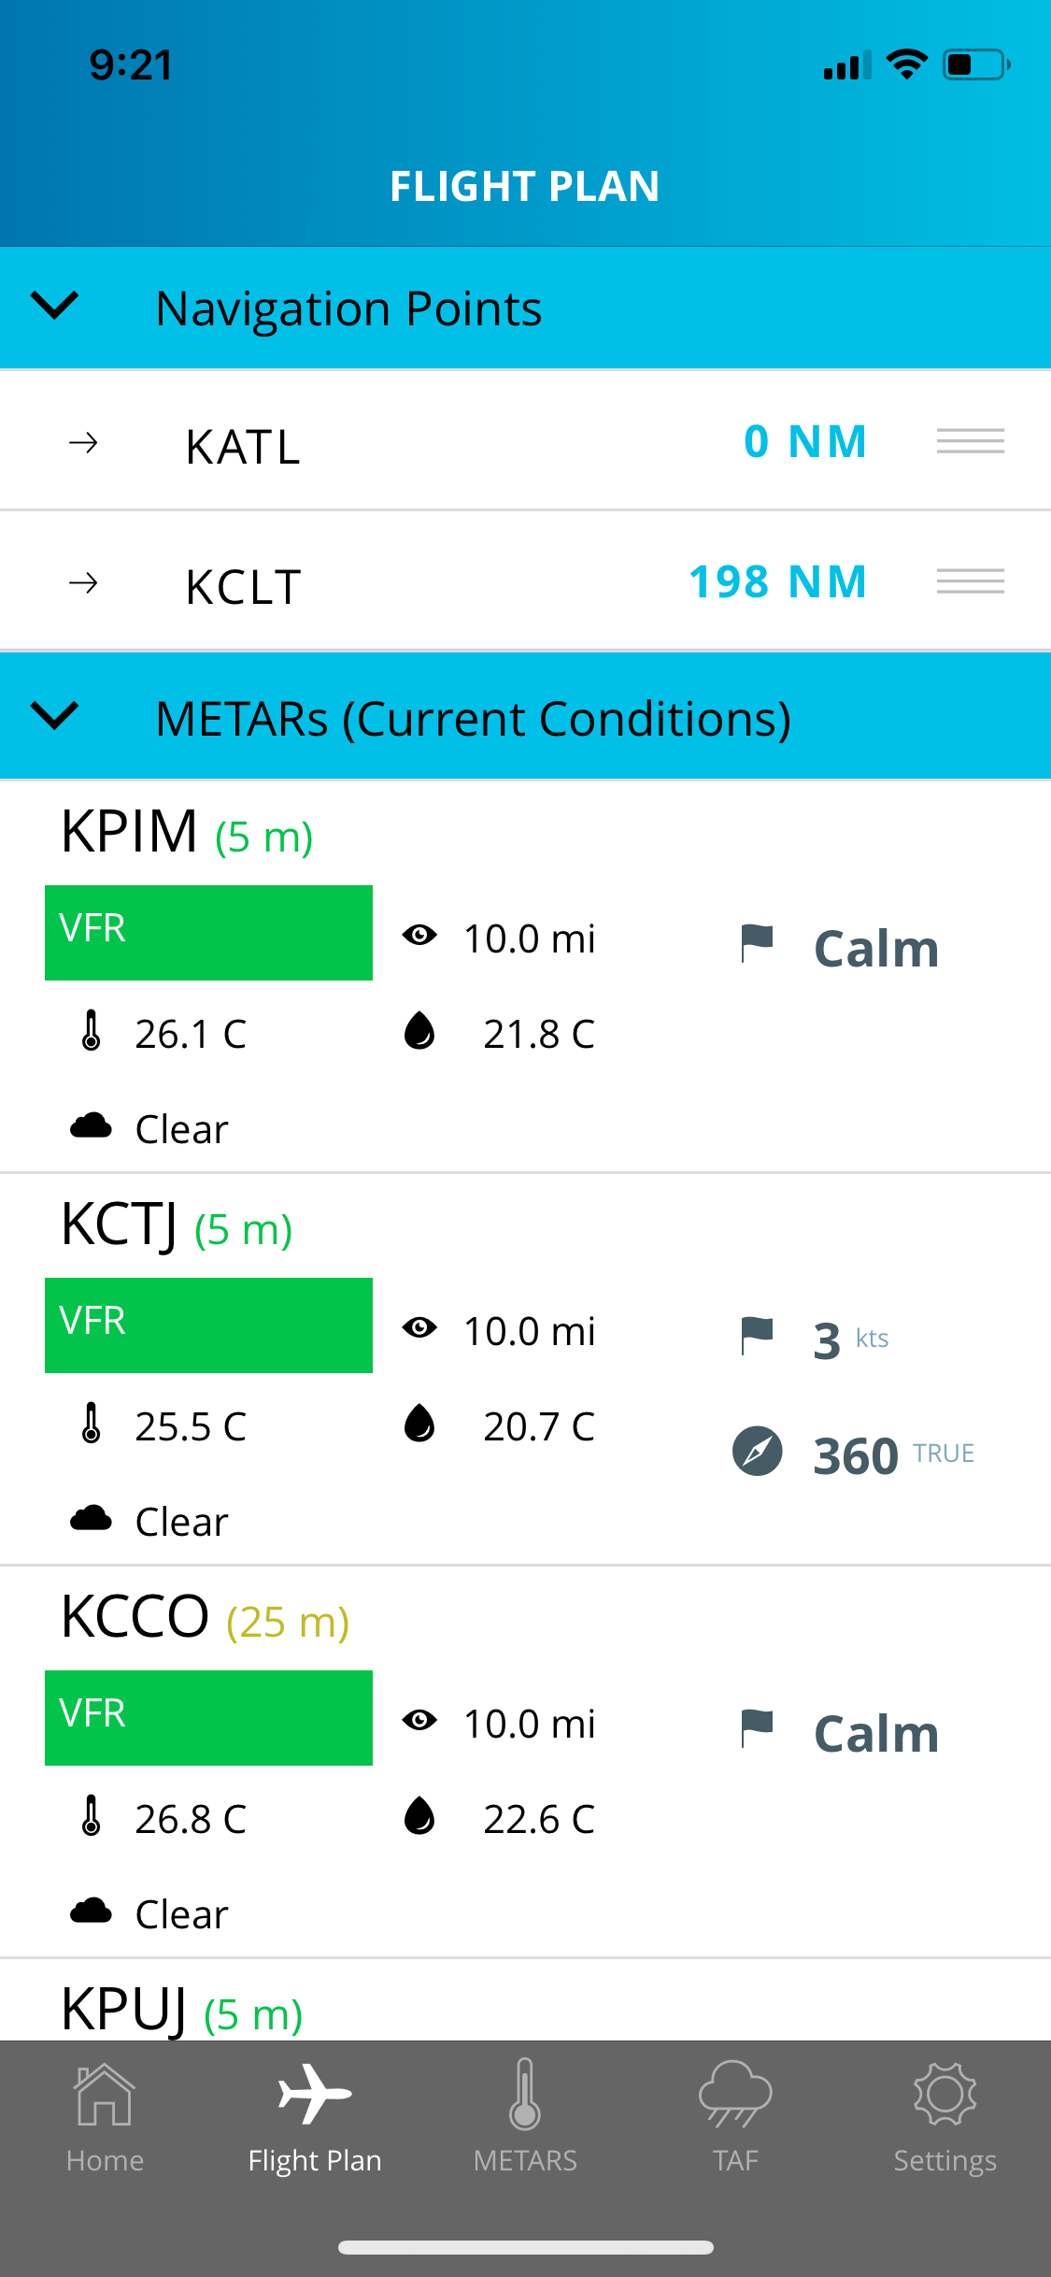The image size is (1051, 2277).
Task: Tap the visibility eye icon for KPIM
Action: coord(419,935)
